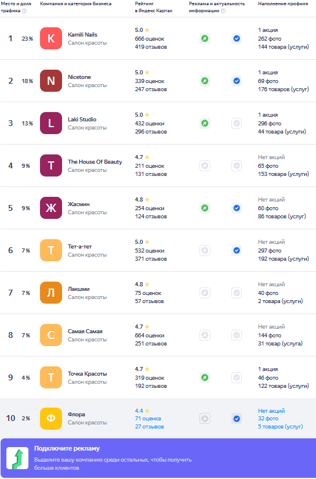Image resolution: width=316 pixels, height=479 pixels.
Task: Click the red 'K' logo of Kamili Nails
Action: [51, 38]
